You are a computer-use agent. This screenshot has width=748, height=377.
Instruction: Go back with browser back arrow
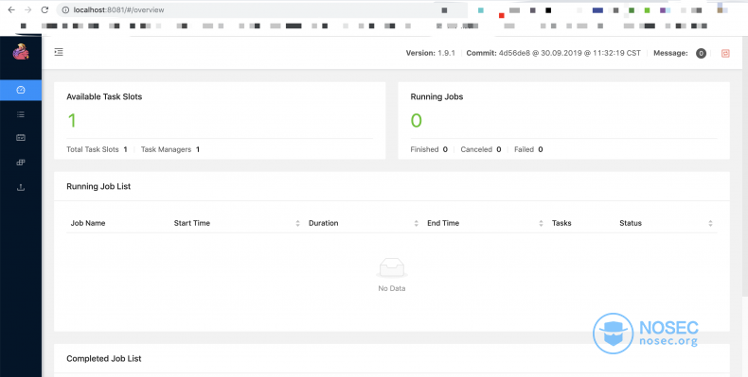point(11,10)
